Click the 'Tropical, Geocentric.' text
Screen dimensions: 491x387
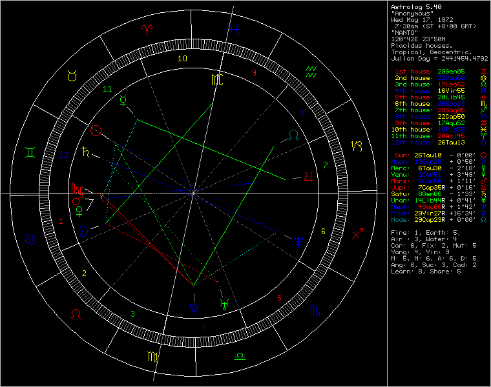[x=432, y=52]
